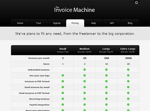Viewport: 150px width, 111px height.
Task: Click Extra Large check for Invoices in PDF format
Action: [x=128, y=81]
